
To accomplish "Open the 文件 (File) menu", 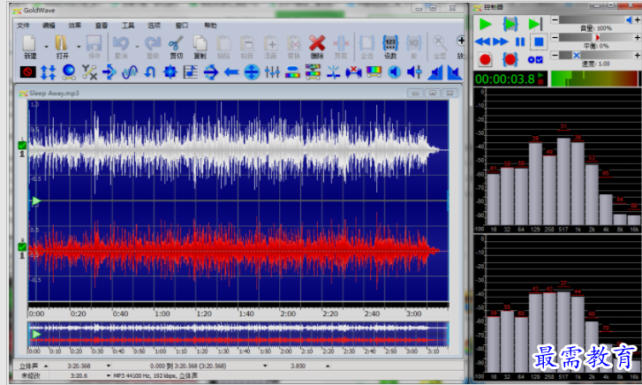I will tap(23, 26).
